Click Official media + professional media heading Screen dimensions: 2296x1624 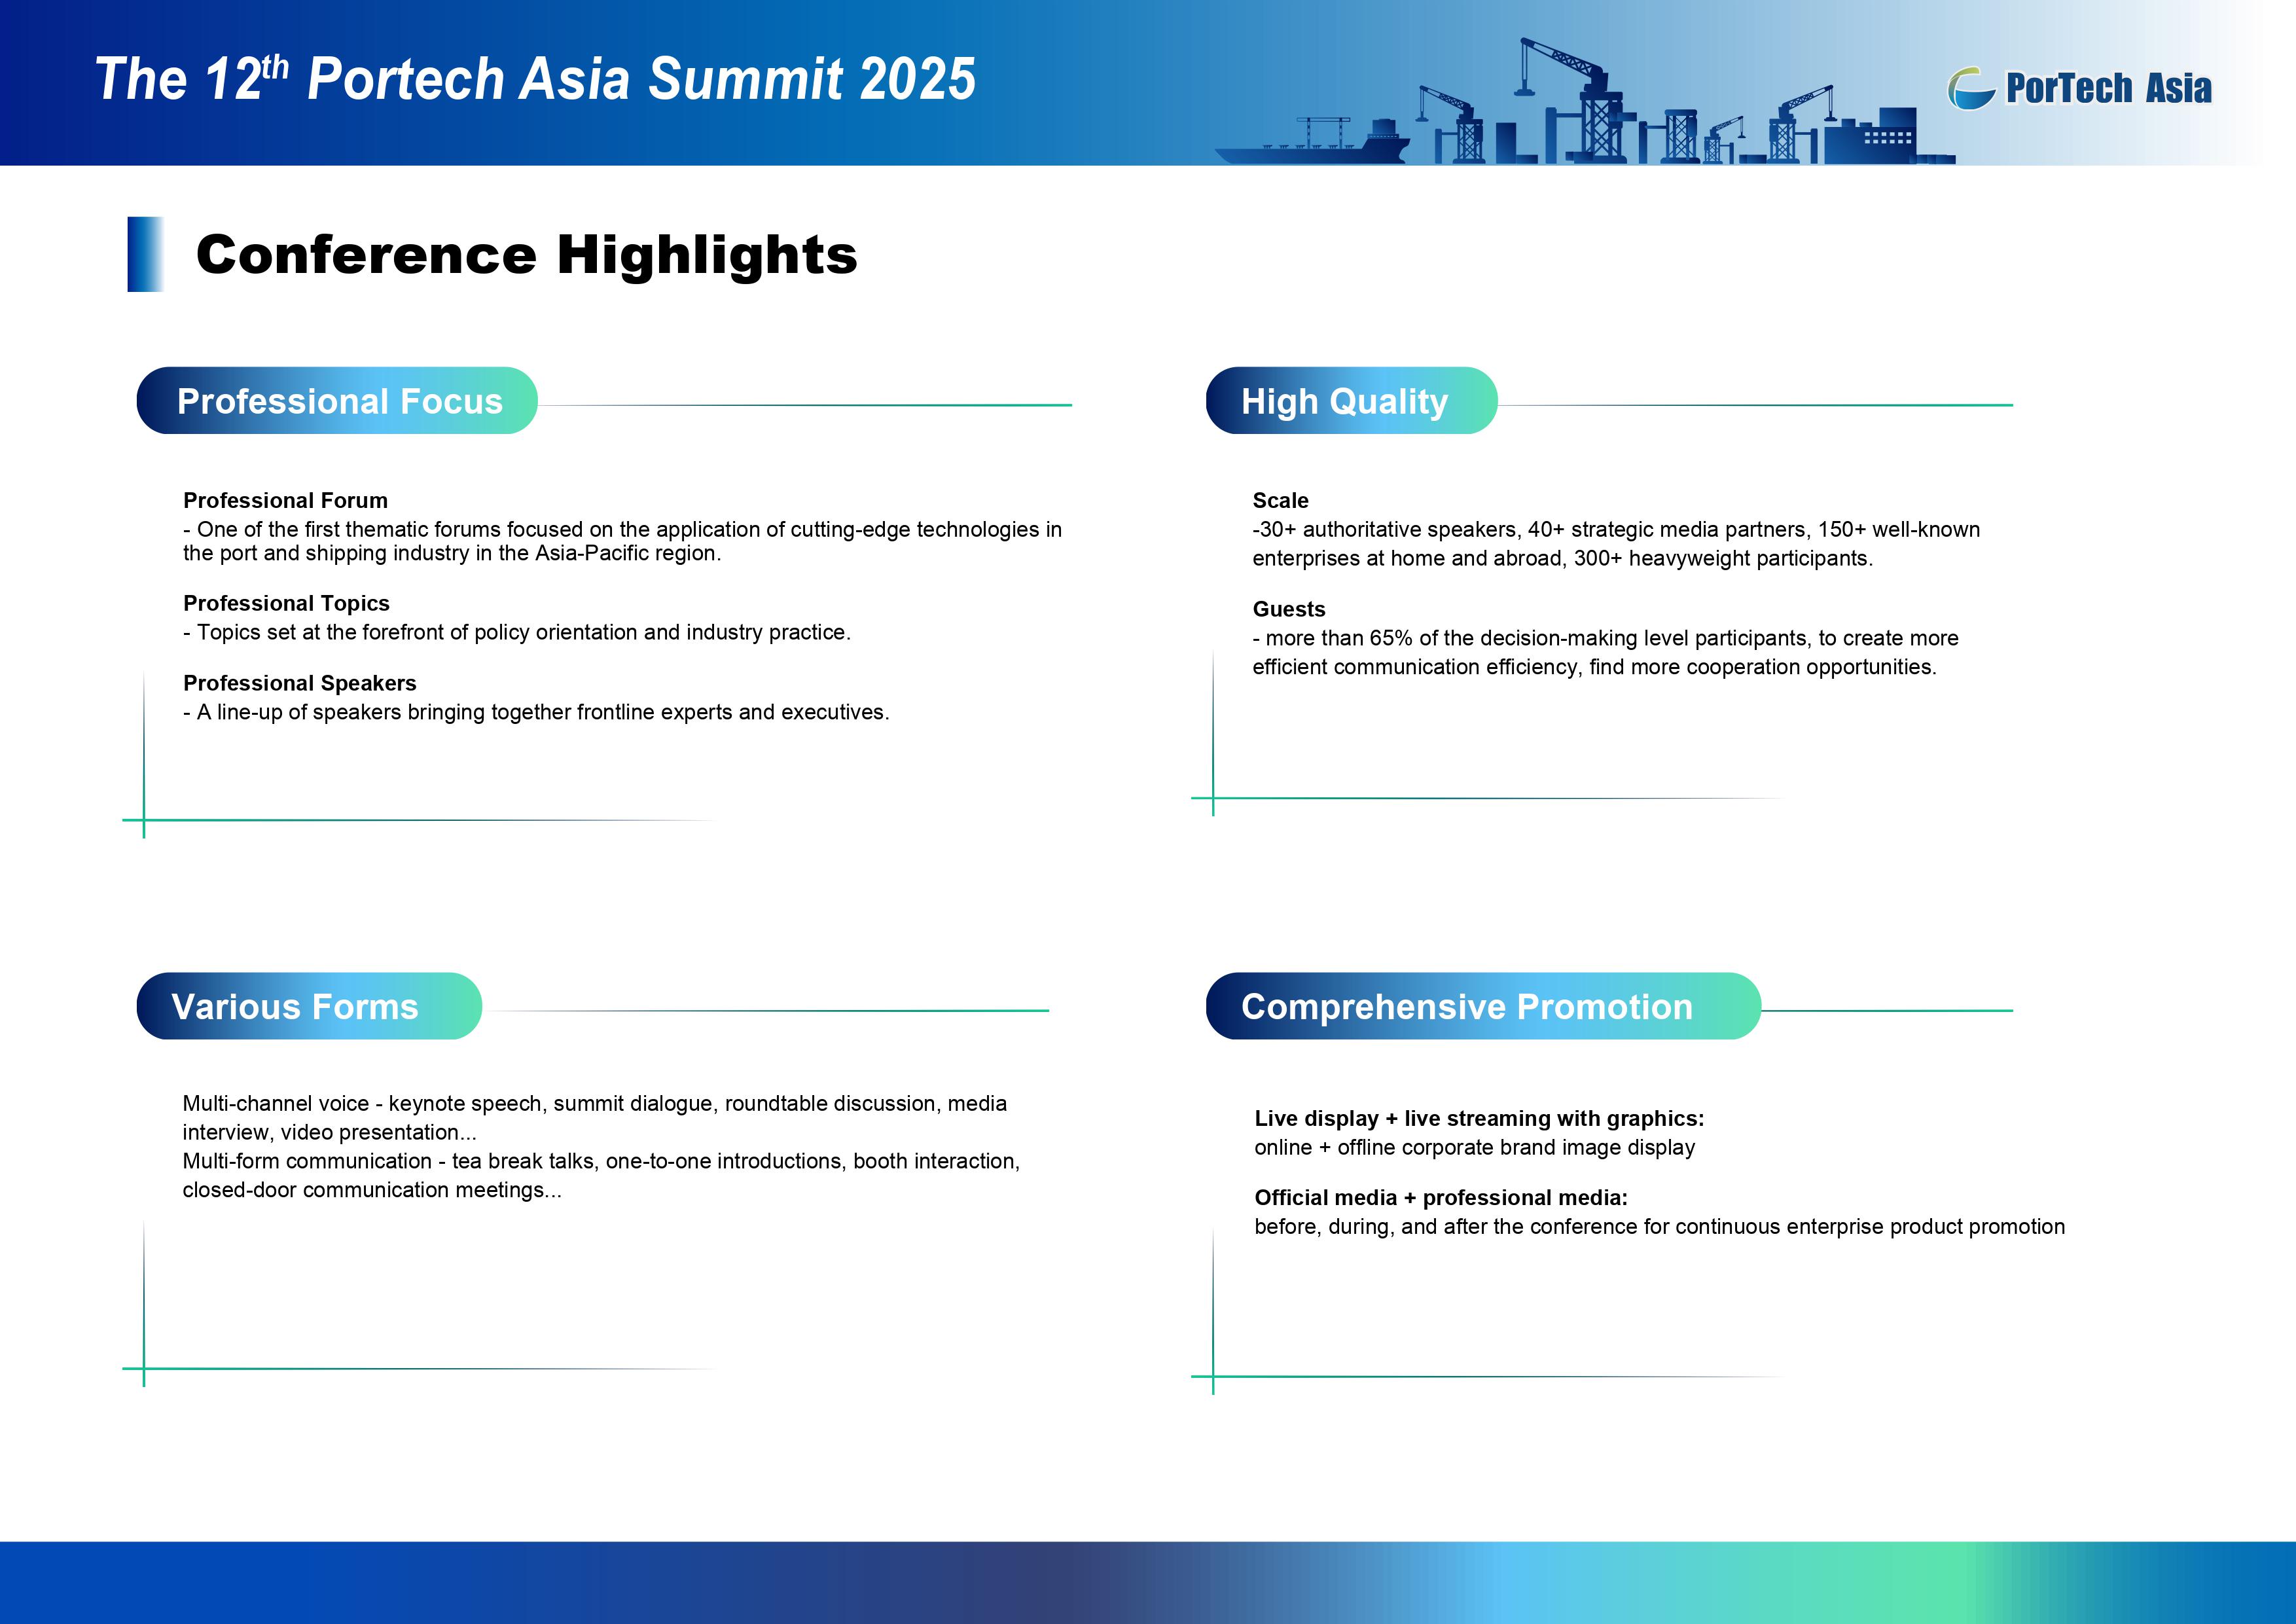1440,1197
